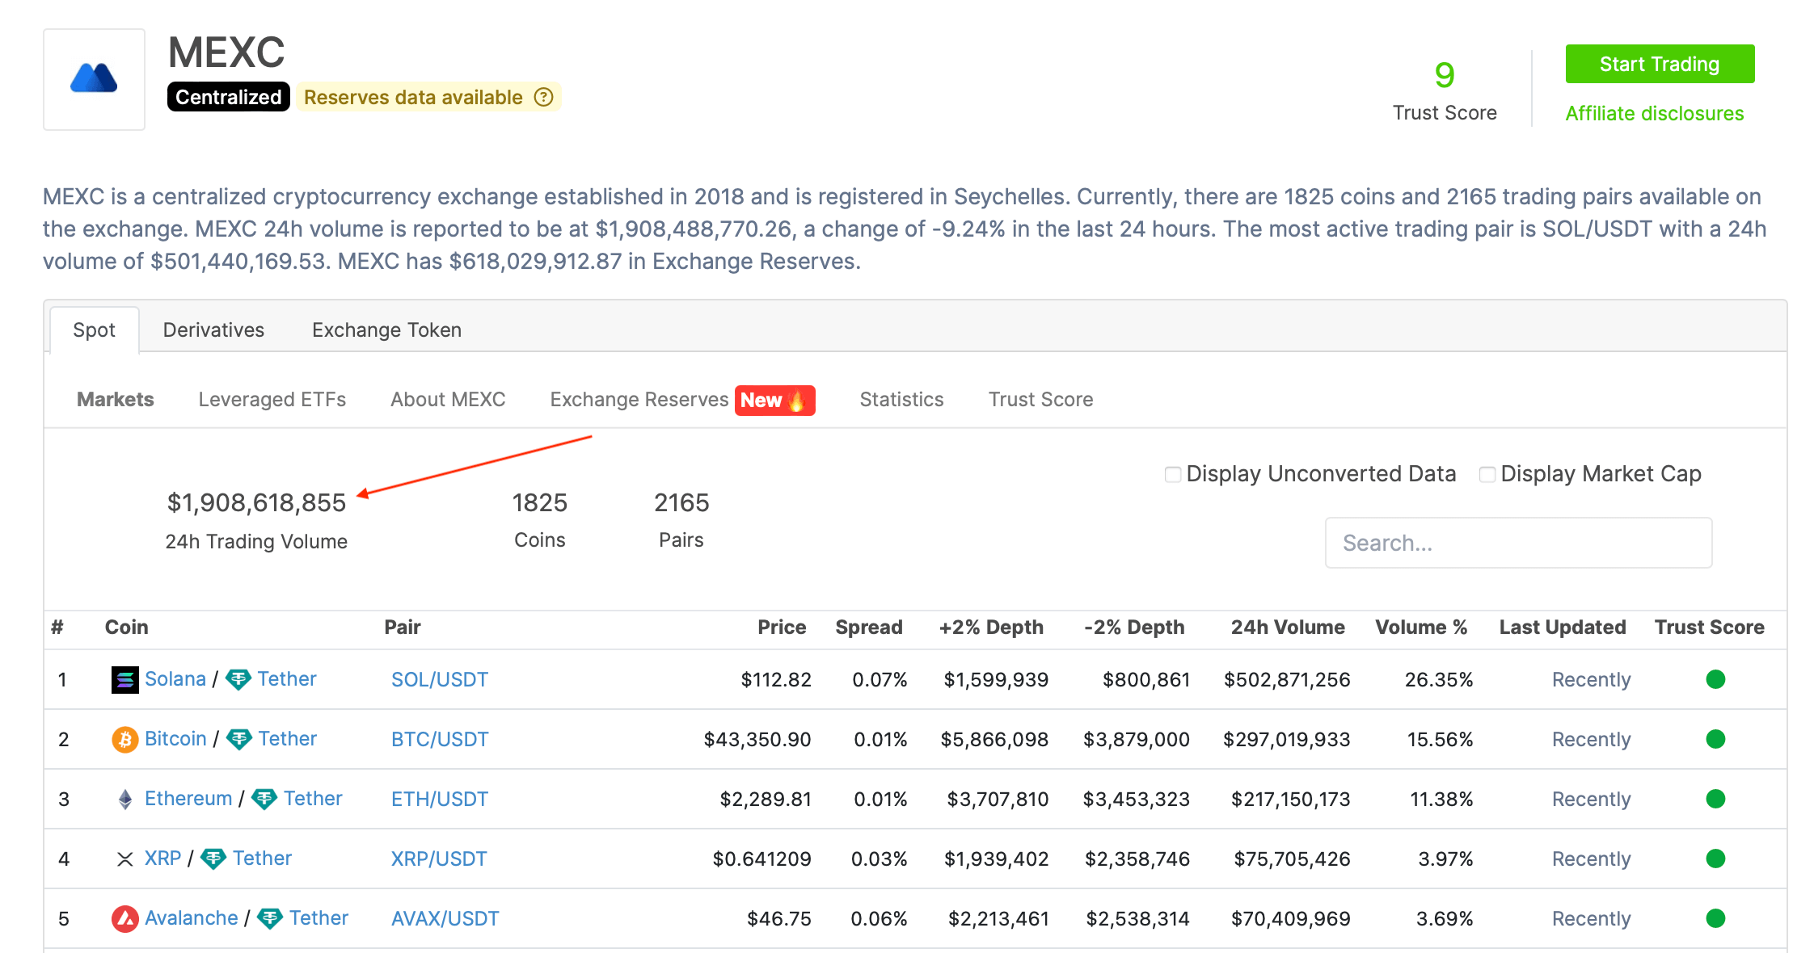Click Tether icon in the Solana row
The height and width of the screenshot is (953, 1814).
click(x=238, y=679)
